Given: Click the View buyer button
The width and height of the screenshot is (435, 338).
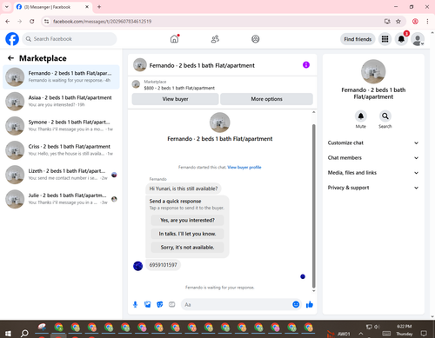Looking at the screenshot, I should tap(175, 99).
